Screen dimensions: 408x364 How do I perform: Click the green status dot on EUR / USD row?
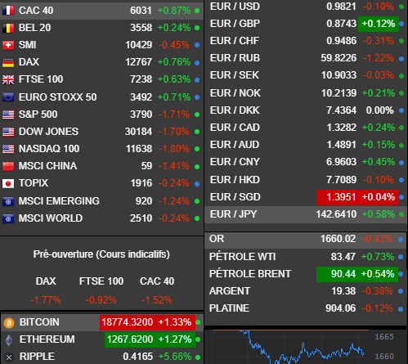pos(401,7)
